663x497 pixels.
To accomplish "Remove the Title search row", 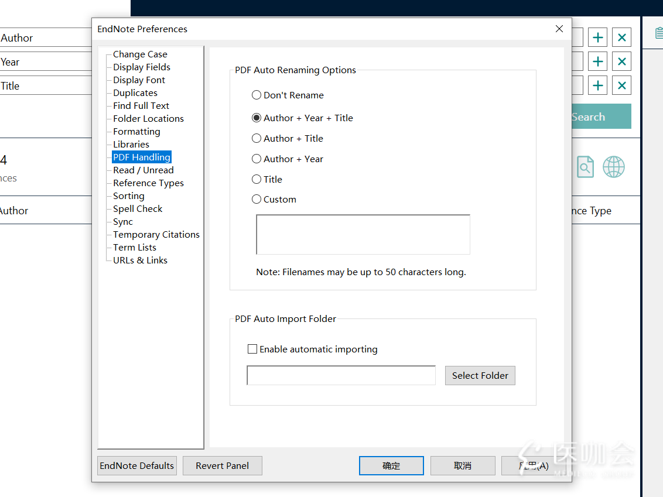I will tap(621, 86).
